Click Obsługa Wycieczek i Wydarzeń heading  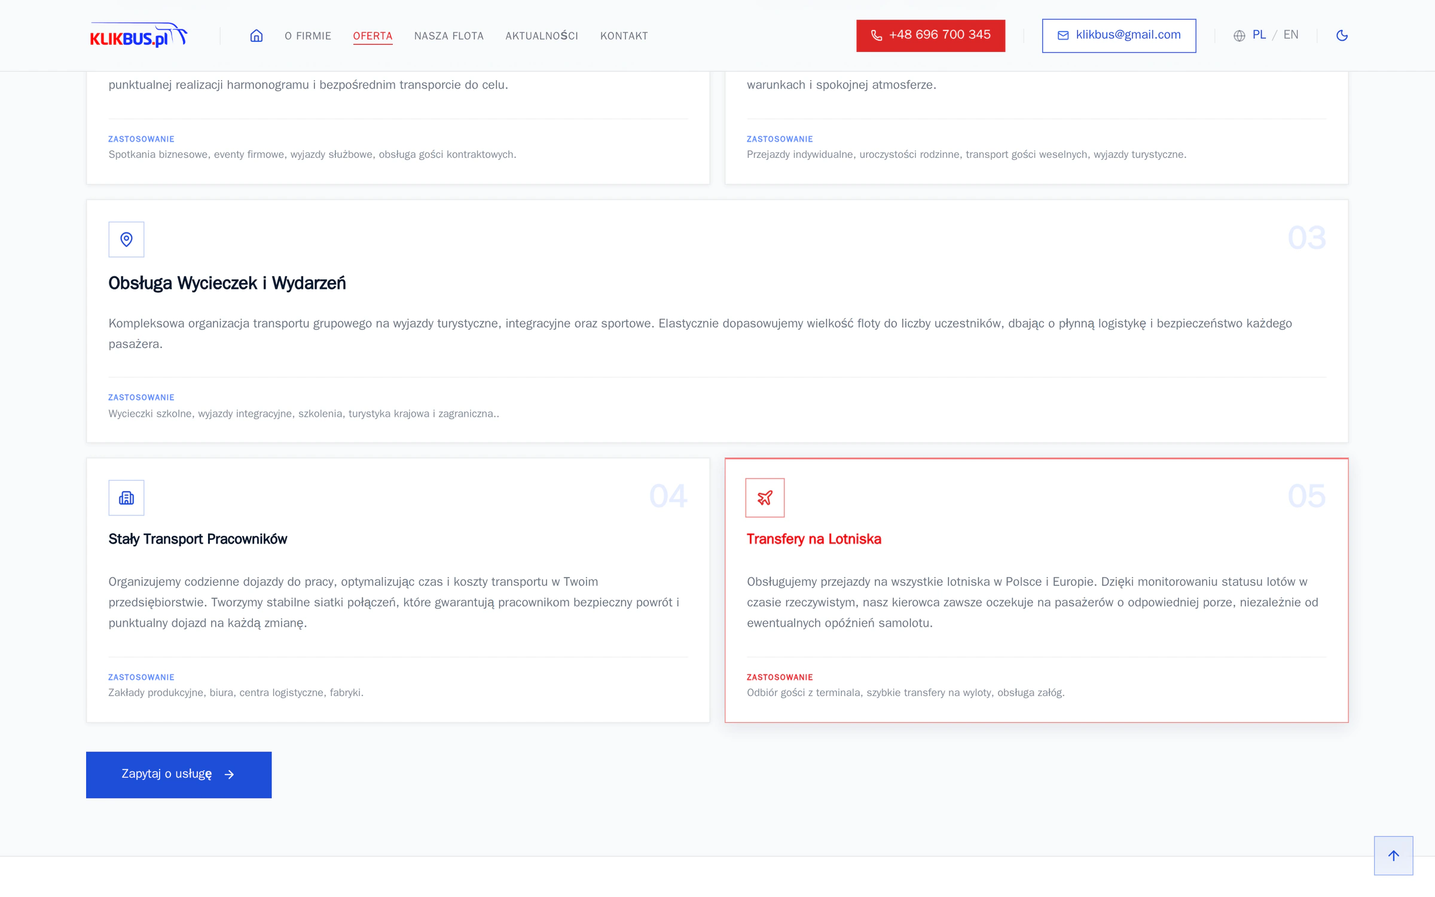[x=227, y=283]
